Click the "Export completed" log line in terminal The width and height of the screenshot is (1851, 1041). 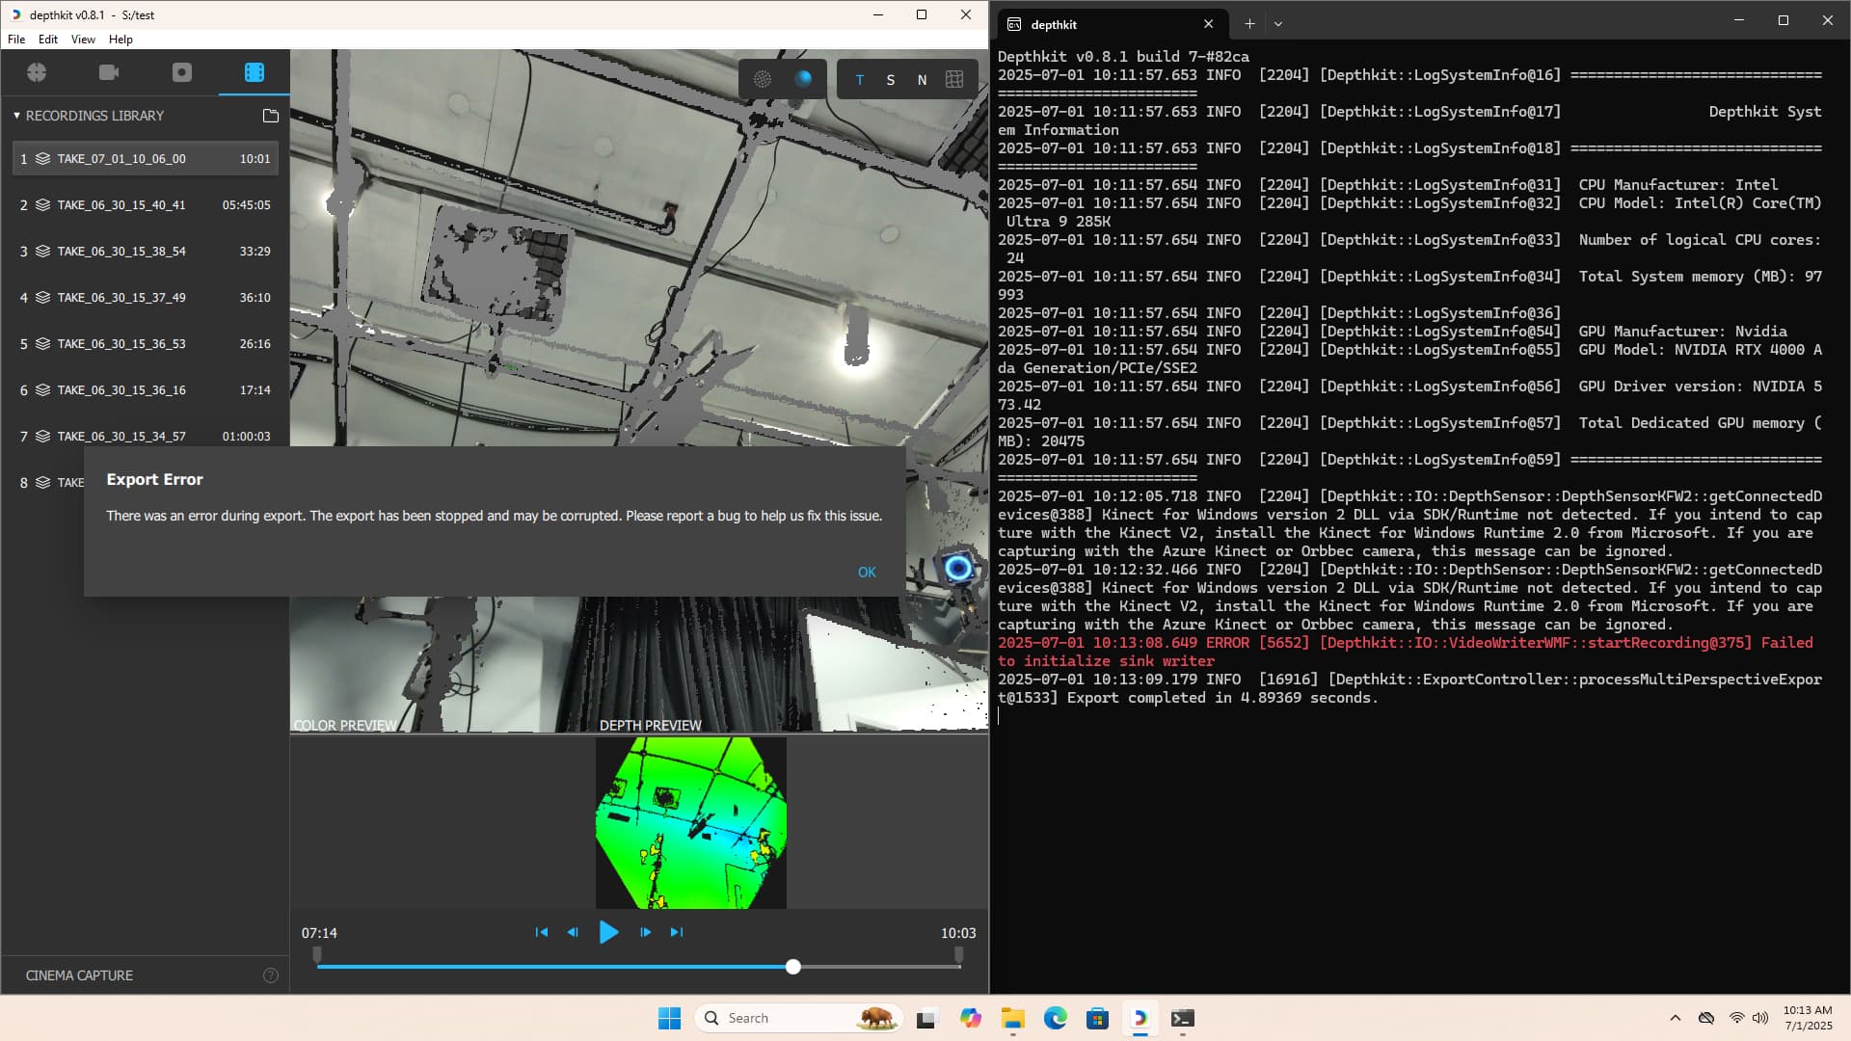point(1409,688)
